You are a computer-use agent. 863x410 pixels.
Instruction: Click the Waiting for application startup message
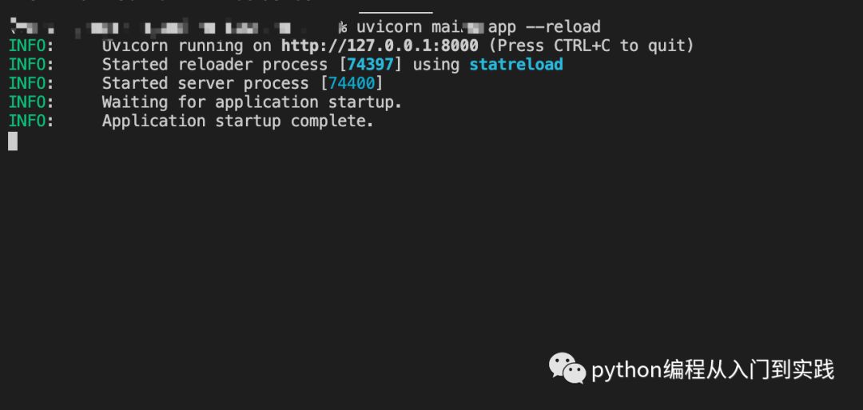click(x=252, y=102)
